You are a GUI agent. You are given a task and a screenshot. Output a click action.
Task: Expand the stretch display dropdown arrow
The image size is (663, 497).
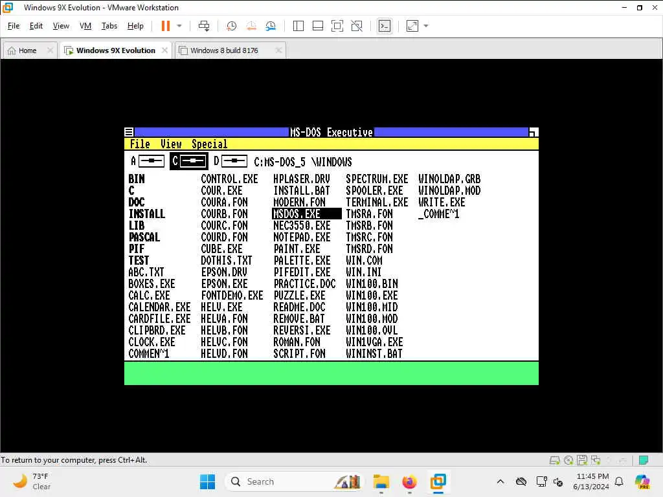tap(426, 26)
